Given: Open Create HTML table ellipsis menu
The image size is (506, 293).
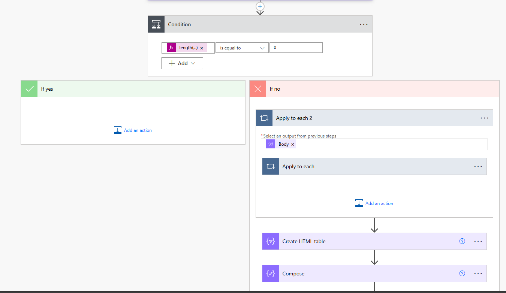Looking at the screenshot, I should click(478, 241).
